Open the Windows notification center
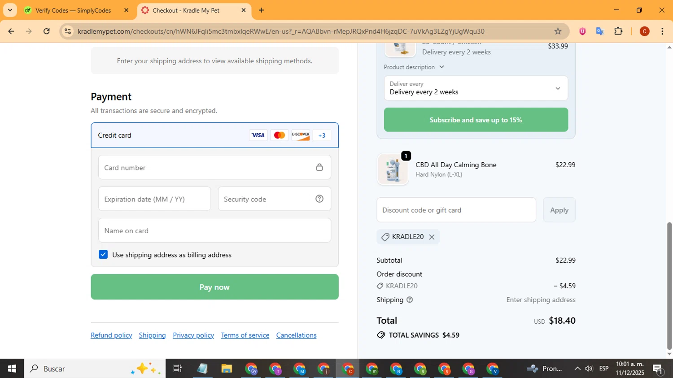 (658, 369)
